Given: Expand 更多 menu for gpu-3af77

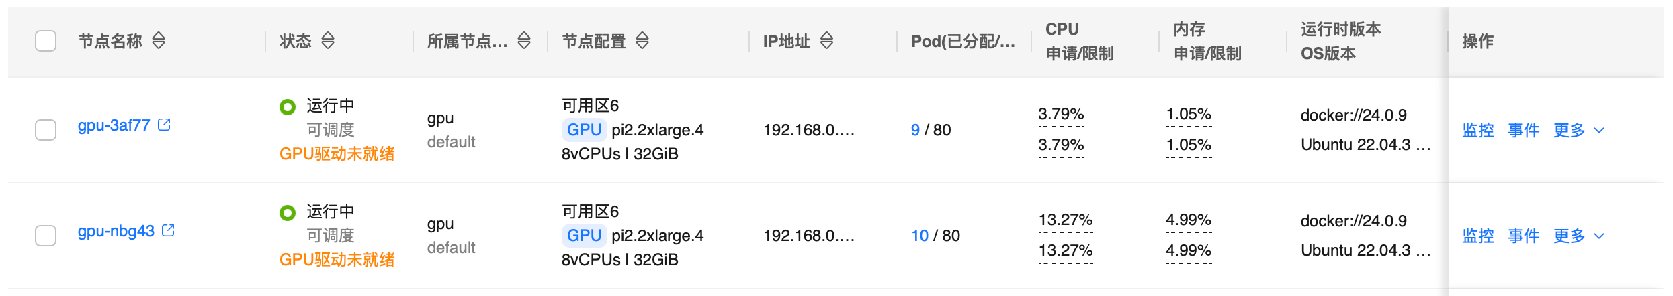Looking at the screenshot, I should 1578,130.
